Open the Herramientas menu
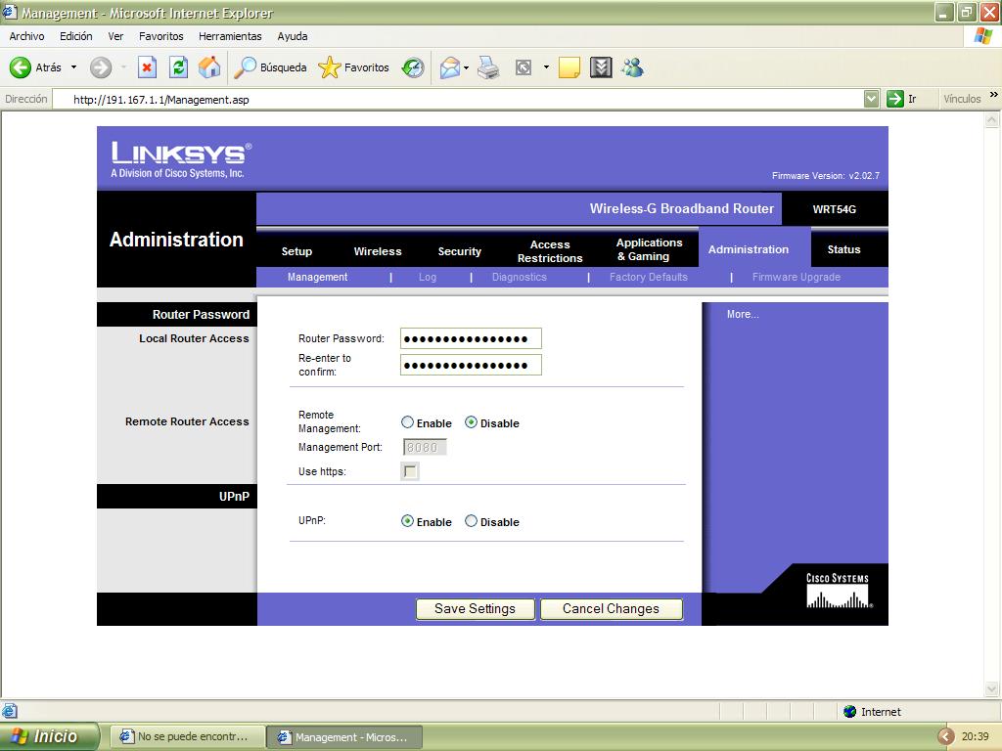 (230, 36)
